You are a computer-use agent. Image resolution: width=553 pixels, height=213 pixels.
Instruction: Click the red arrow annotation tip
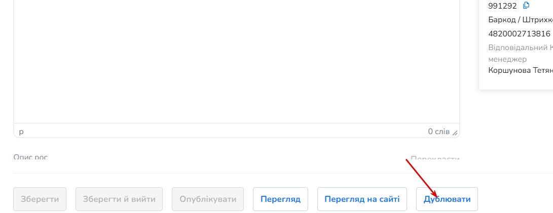tap(437, 197)
